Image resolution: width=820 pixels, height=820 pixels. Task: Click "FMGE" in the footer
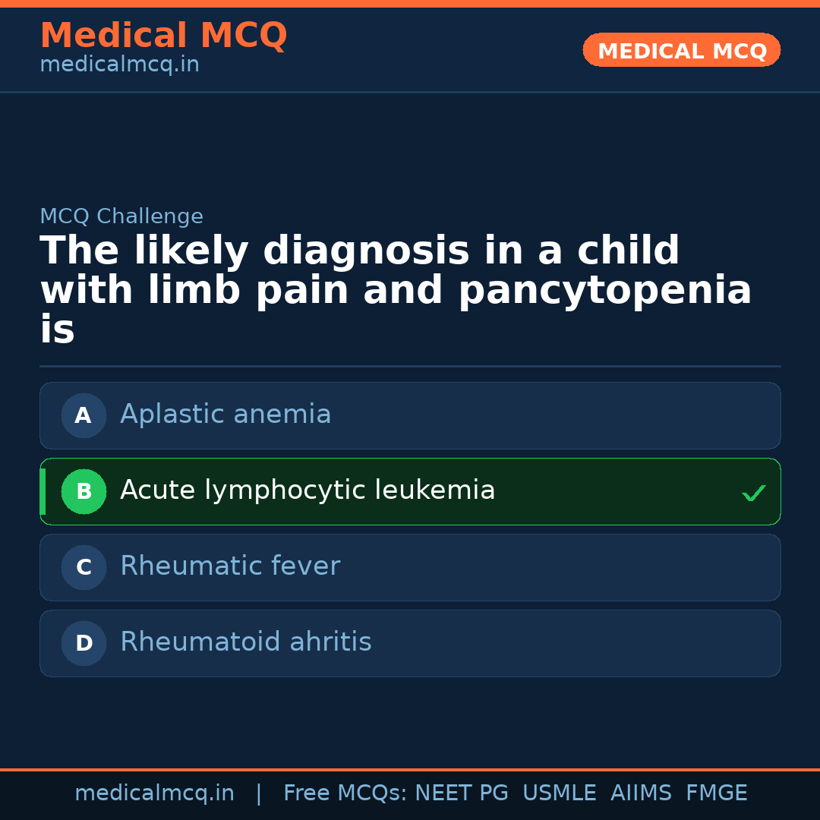click(716, 793)
